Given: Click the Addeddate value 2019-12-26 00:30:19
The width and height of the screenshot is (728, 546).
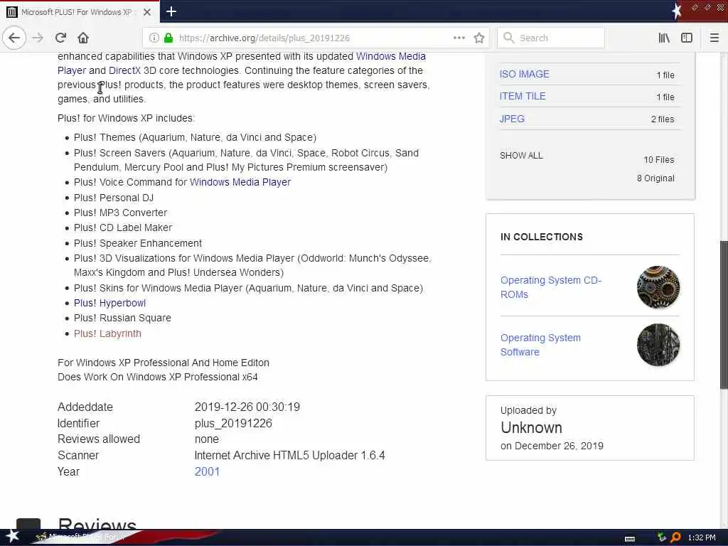Looking at the screenshot, I should pyautogui.click(x=247, y=407).
